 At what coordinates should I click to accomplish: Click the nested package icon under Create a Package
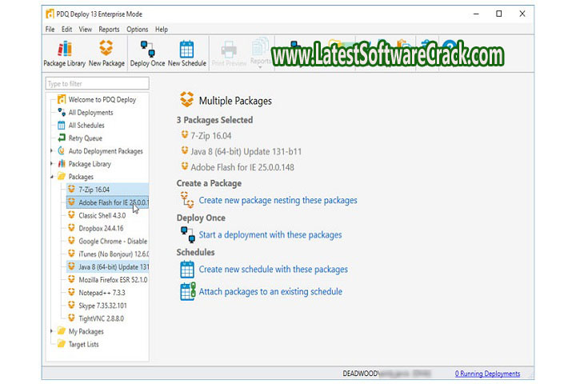pyautogui.click(x=187, y=200)
